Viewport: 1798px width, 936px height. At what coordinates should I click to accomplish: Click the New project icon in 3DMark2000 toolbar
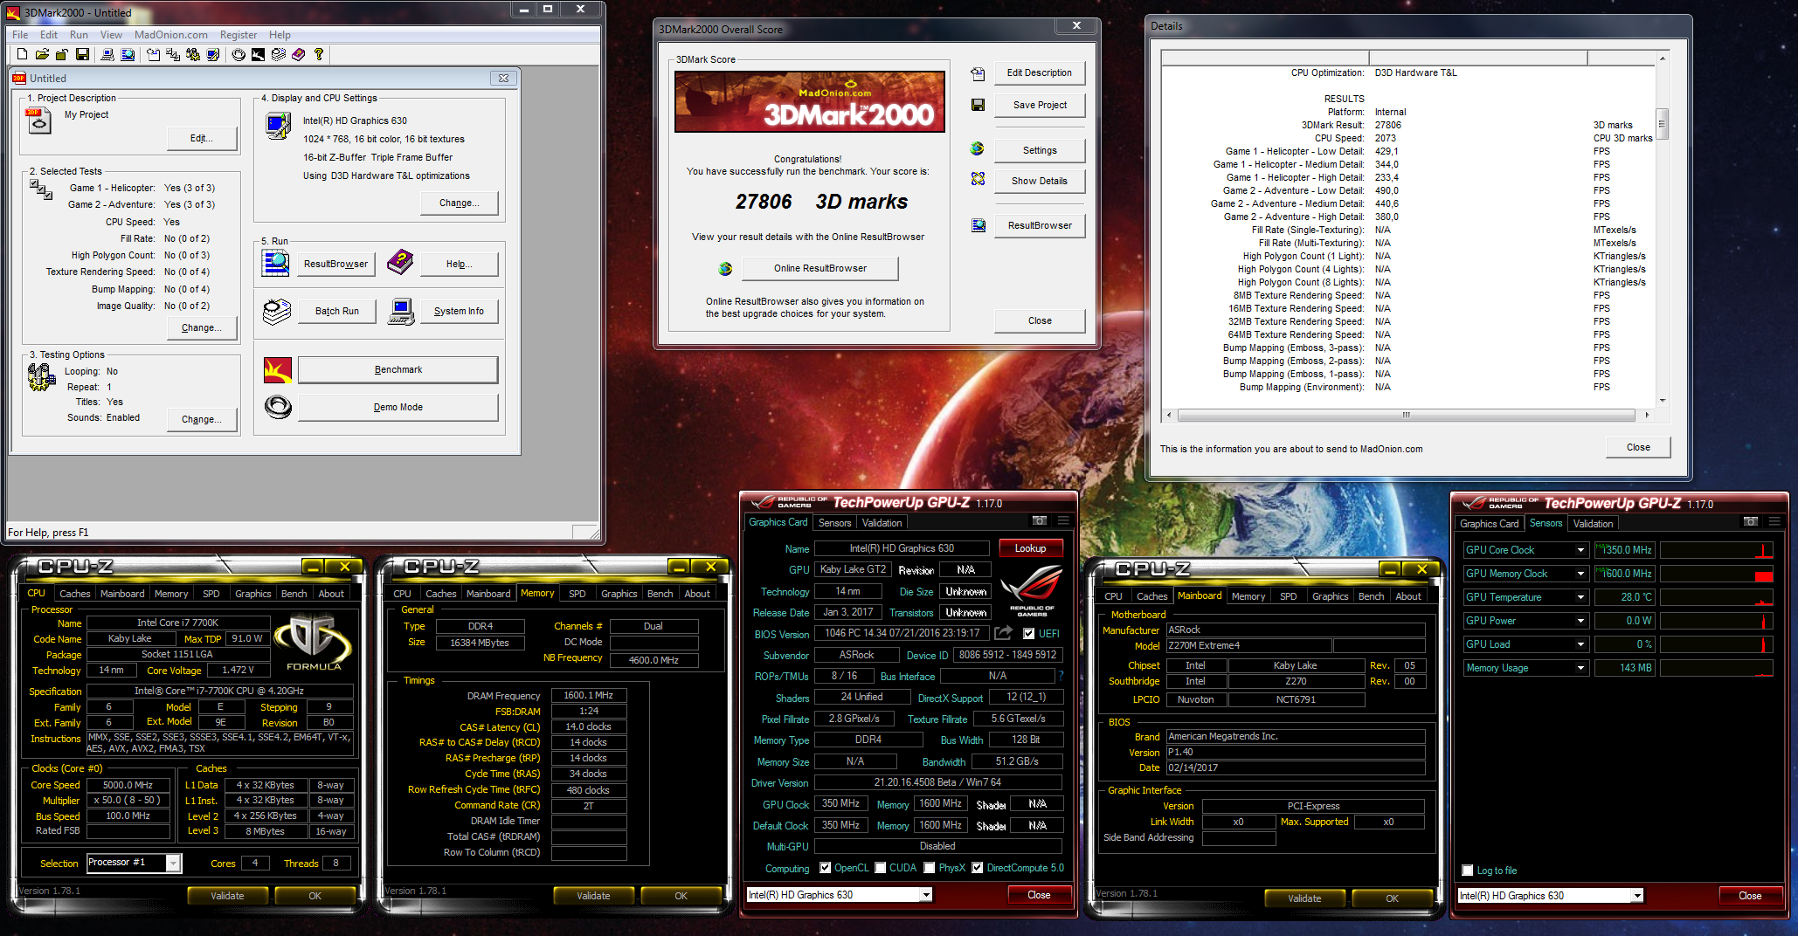point(22,54)
